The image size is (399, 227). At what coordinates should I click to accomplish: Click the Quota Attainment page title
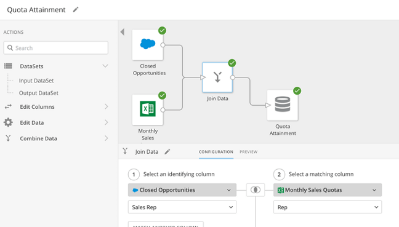tap(36, 10)
